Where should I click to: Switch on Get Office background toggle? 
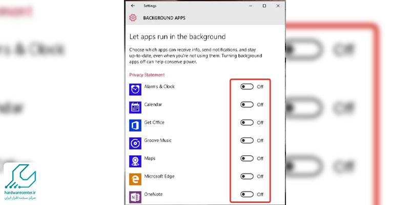click(x=247, y=122)
